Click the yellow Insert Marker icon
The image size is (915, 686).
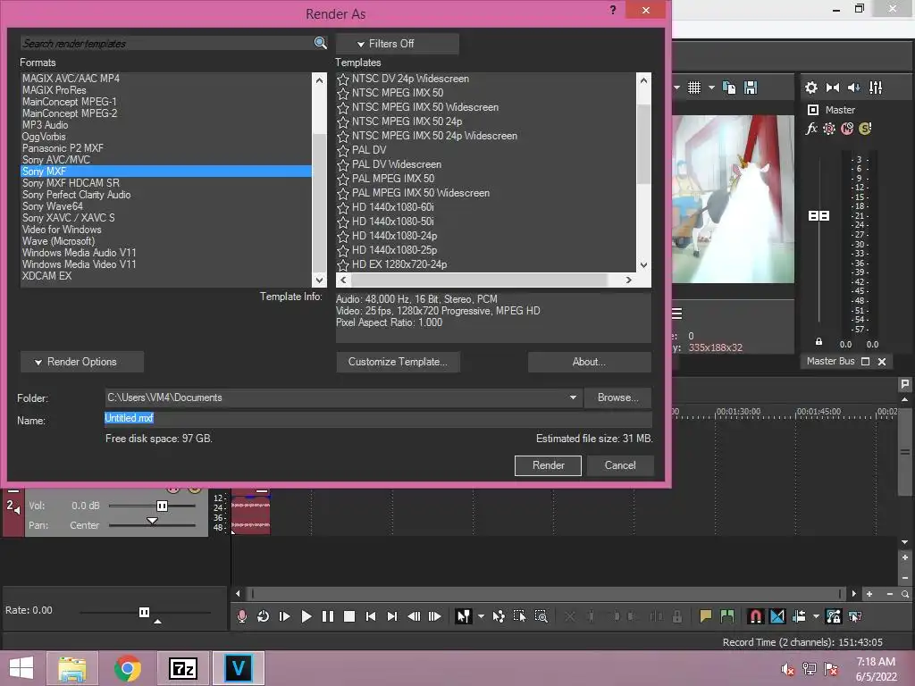(x=706, y=616)
